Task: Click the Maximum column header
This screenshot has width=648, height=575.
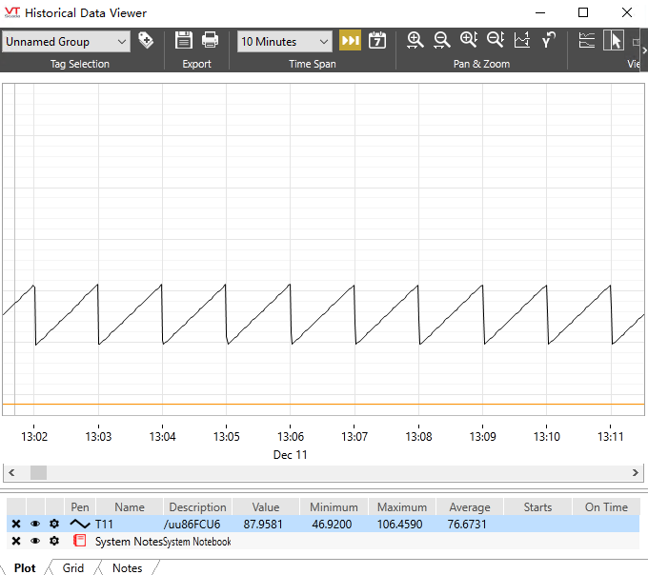Action: tap(402, 507)
